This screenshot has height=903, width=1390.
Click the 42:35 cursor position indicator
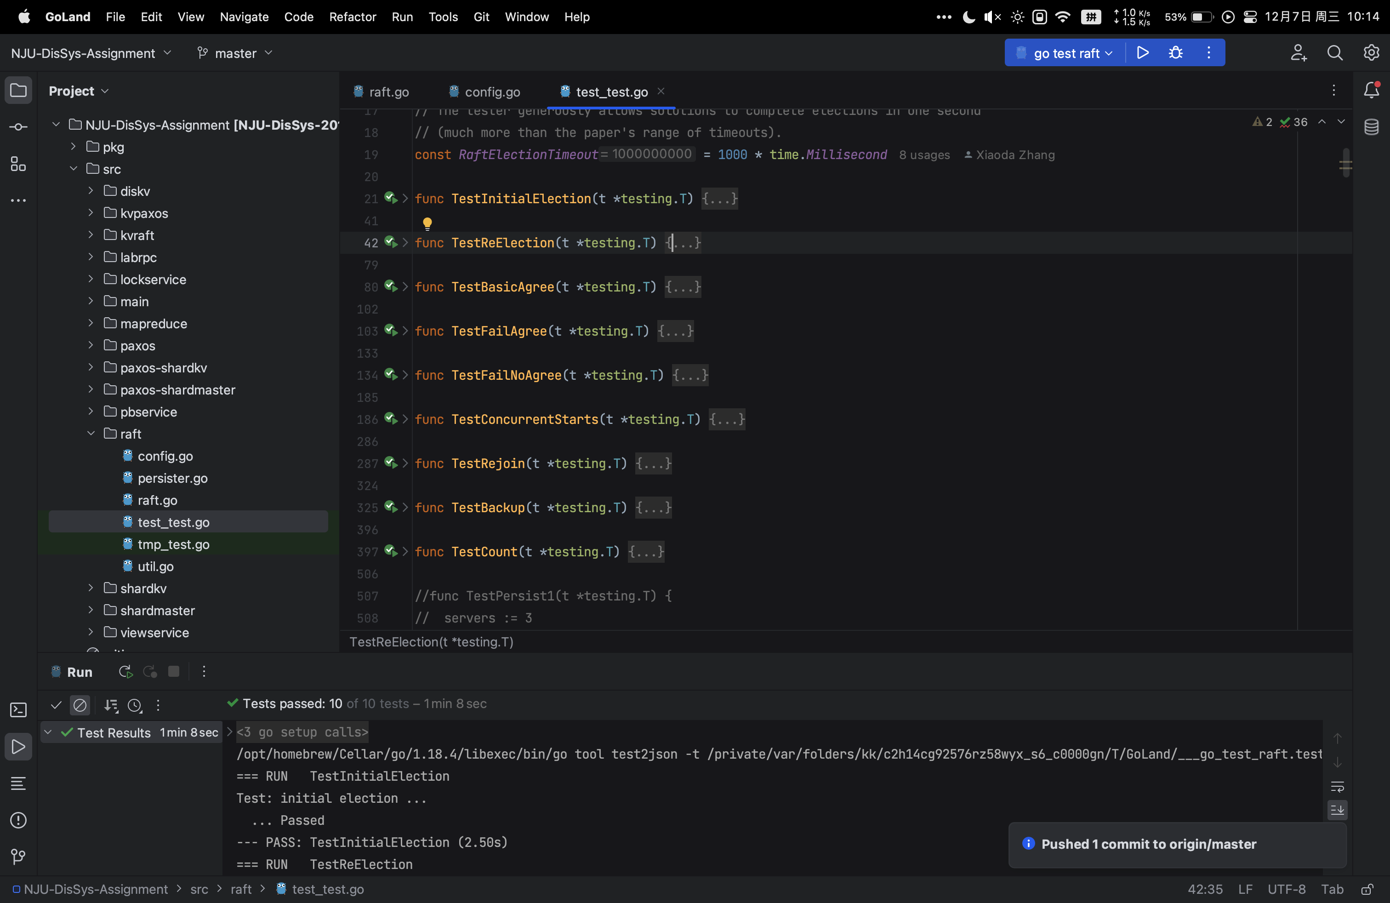tap(1205, 889)
